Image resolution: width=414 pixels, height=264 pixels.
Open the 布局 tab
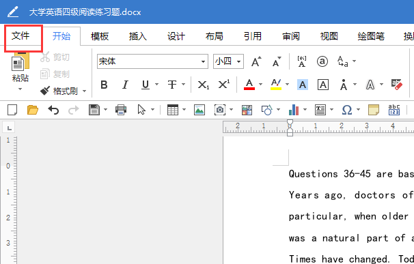pos(214,36)
